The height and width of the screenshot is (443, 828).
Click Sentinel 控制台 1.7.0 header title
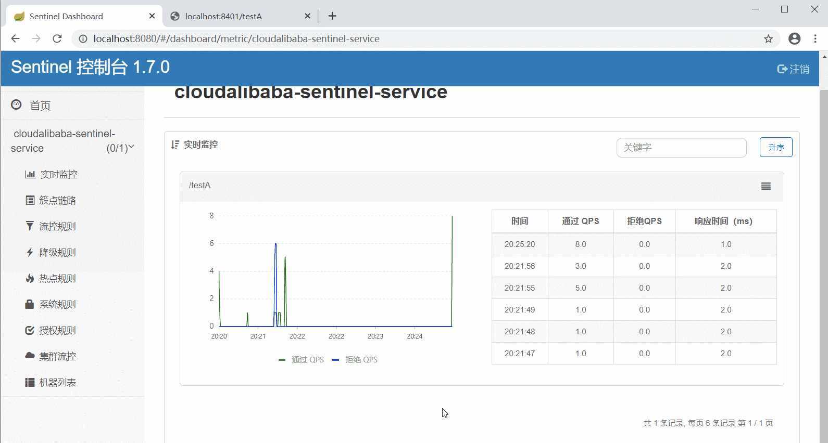(90, 67)
